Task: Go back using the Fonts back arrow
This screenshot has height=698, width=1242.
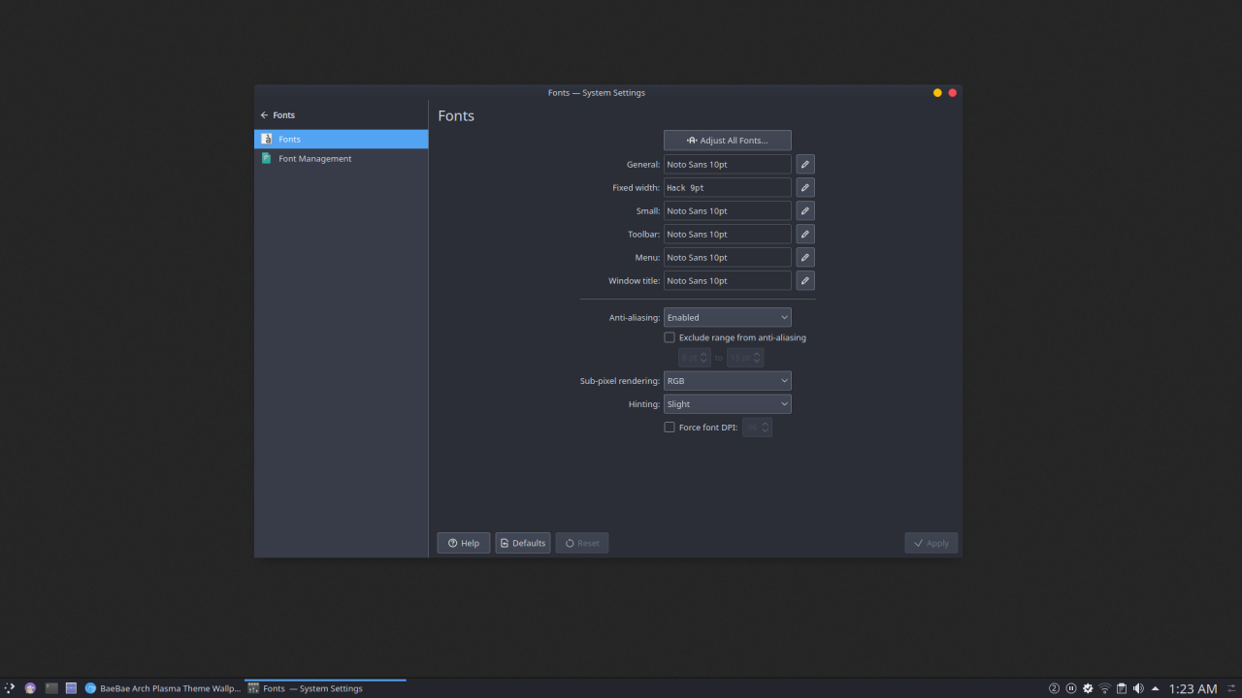Action: 264,114
